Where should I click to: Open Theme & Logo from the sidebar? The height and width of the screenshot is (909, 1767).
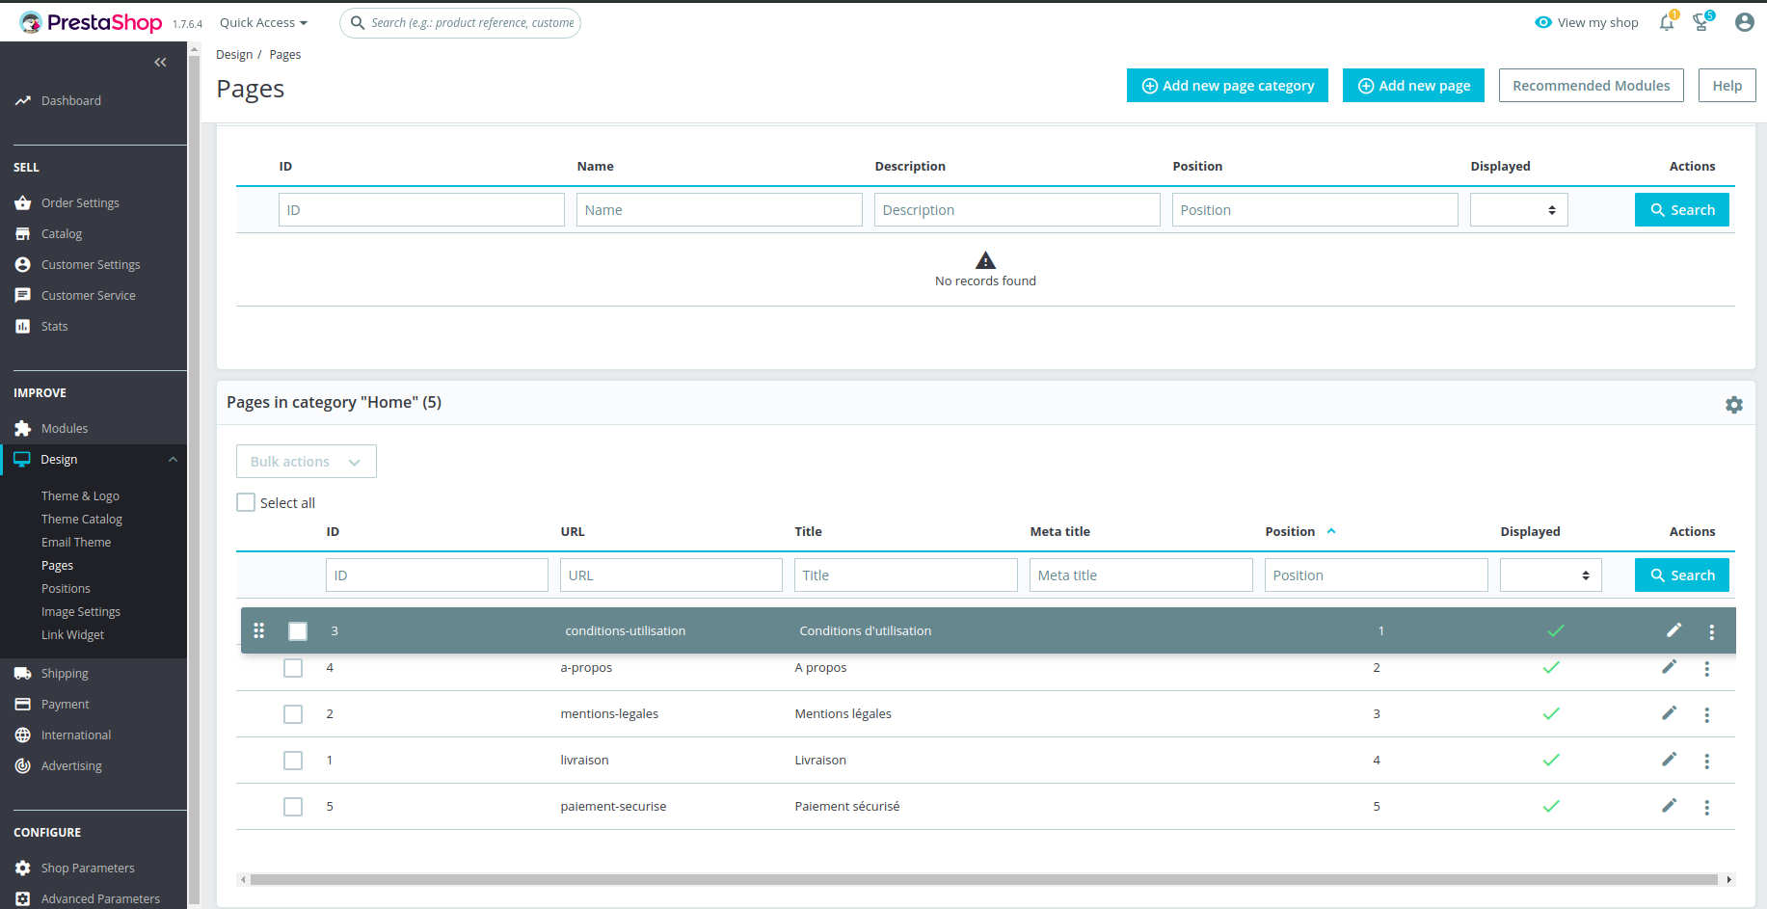click(x=80, y=495)
